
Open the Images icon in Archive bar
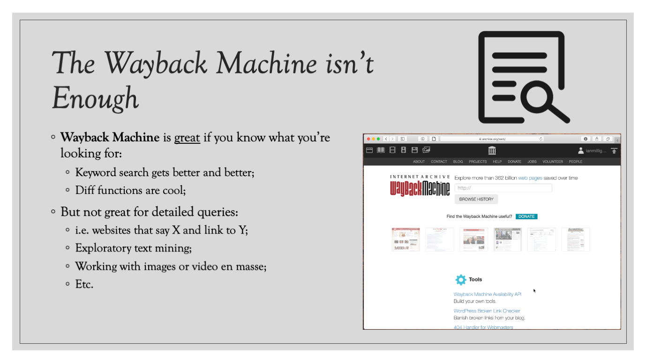[426, 150]
